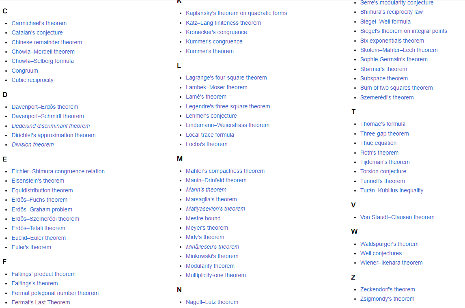Viewport: 465px width, 308px height.
Task: Select the italic Division theorem link
Action: [x=32, y=144]
